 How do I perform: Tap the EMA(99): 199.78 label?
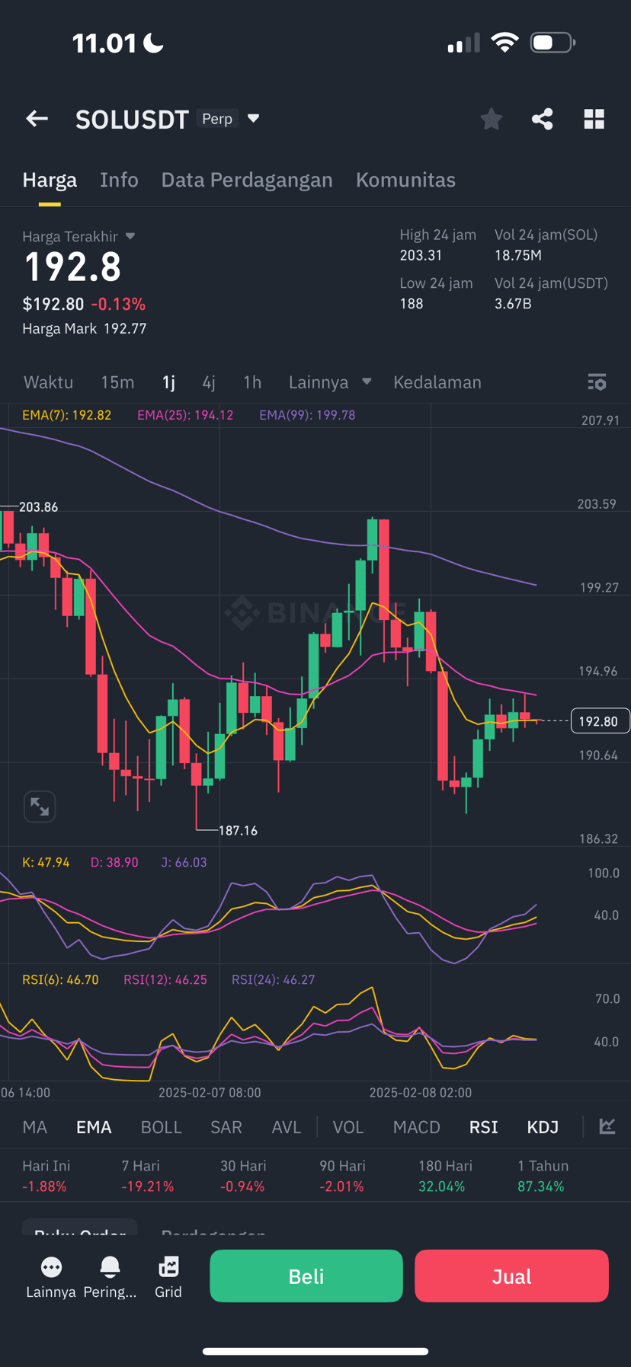tap(307, 415)
